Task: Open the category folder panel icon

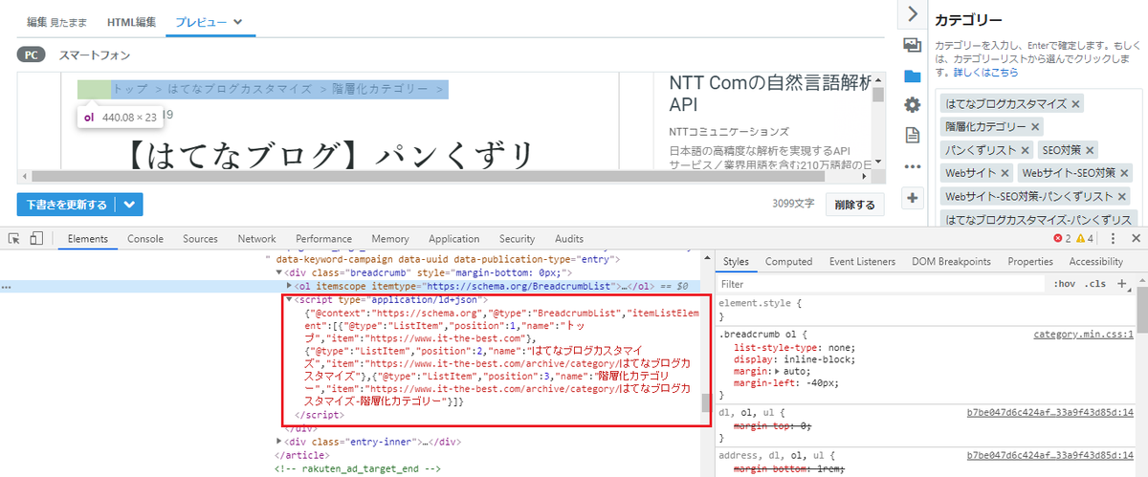Action: coord(913,76)
